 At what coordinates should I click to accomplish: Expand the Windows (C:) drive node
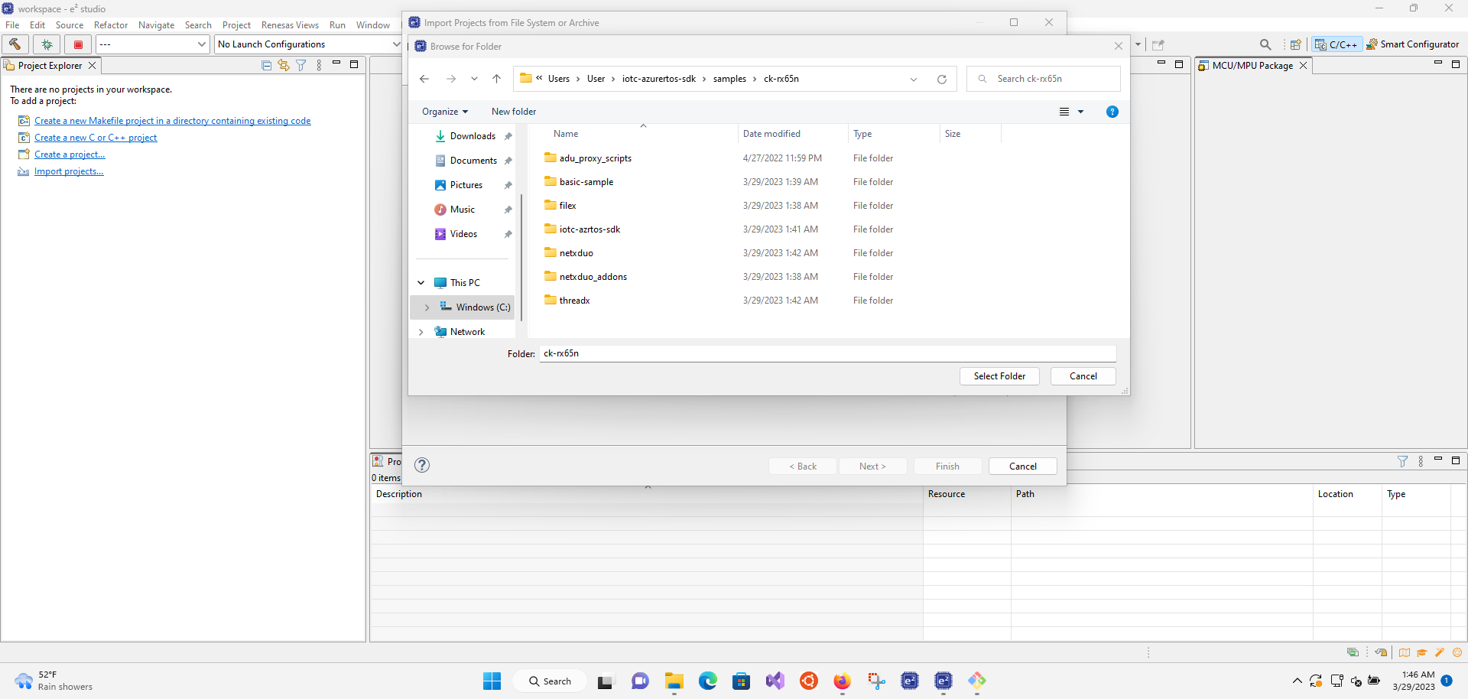click(x=427, y=307)
